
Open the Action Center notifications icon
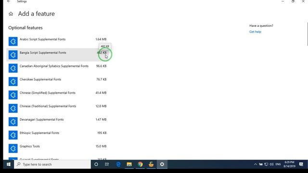[x=301, y=164]
